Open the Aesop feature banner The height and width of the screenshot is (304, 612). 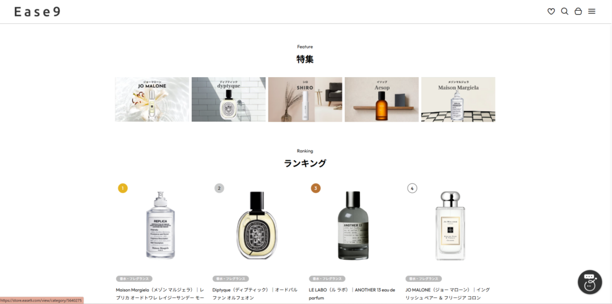click(x=381, y=100)
